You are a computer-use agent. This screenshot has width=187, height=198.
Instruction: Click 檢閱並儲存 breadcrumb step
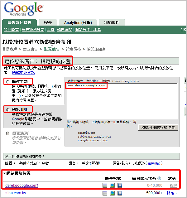(x=96, y=49)
